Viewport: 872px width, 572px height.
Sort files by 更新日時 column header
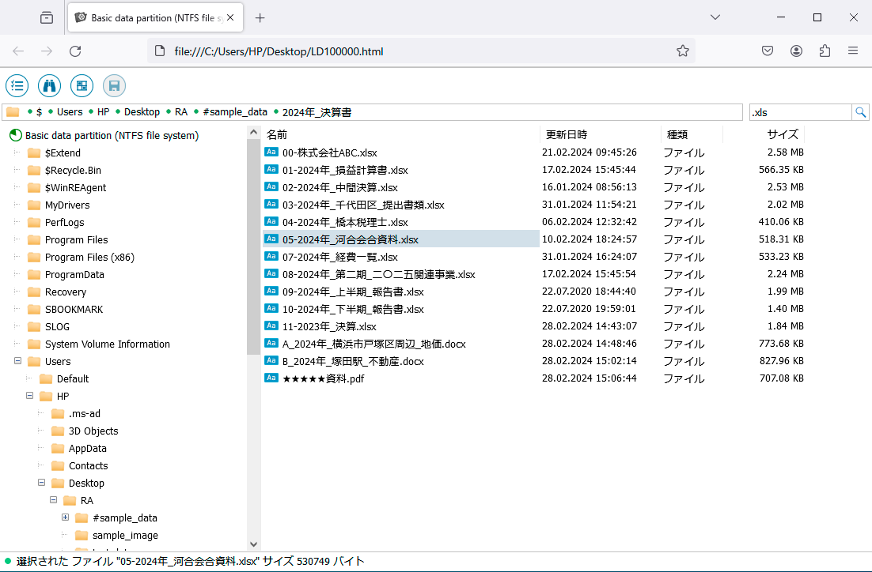coord(567,134)
